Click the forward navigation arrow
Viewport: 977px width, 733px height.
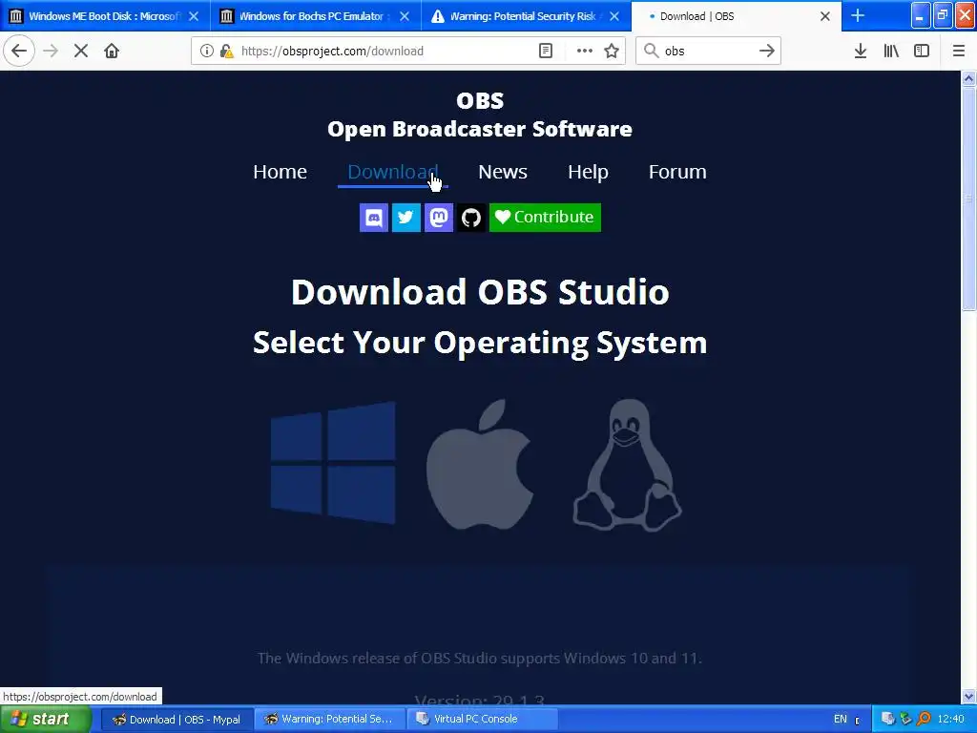coord(51,51)
